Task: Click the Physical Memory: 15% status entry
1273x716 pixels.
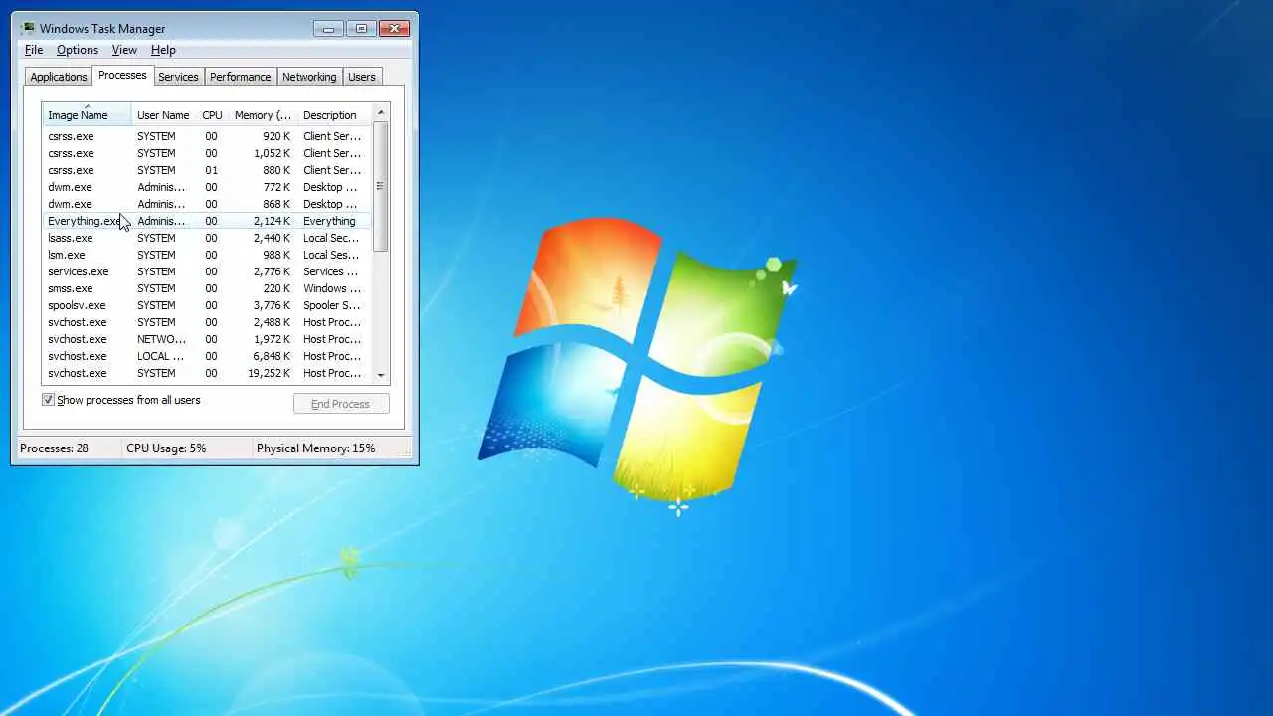Action: tap(316, 448)
